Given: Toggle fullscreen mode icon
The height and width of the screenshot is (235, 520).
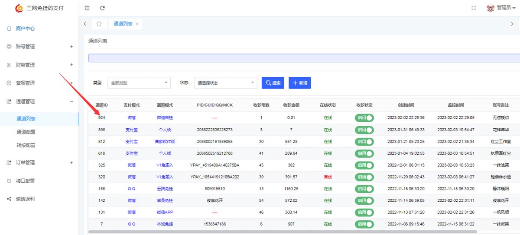Looking at the screenshot, I should click(x=474, y=8).
